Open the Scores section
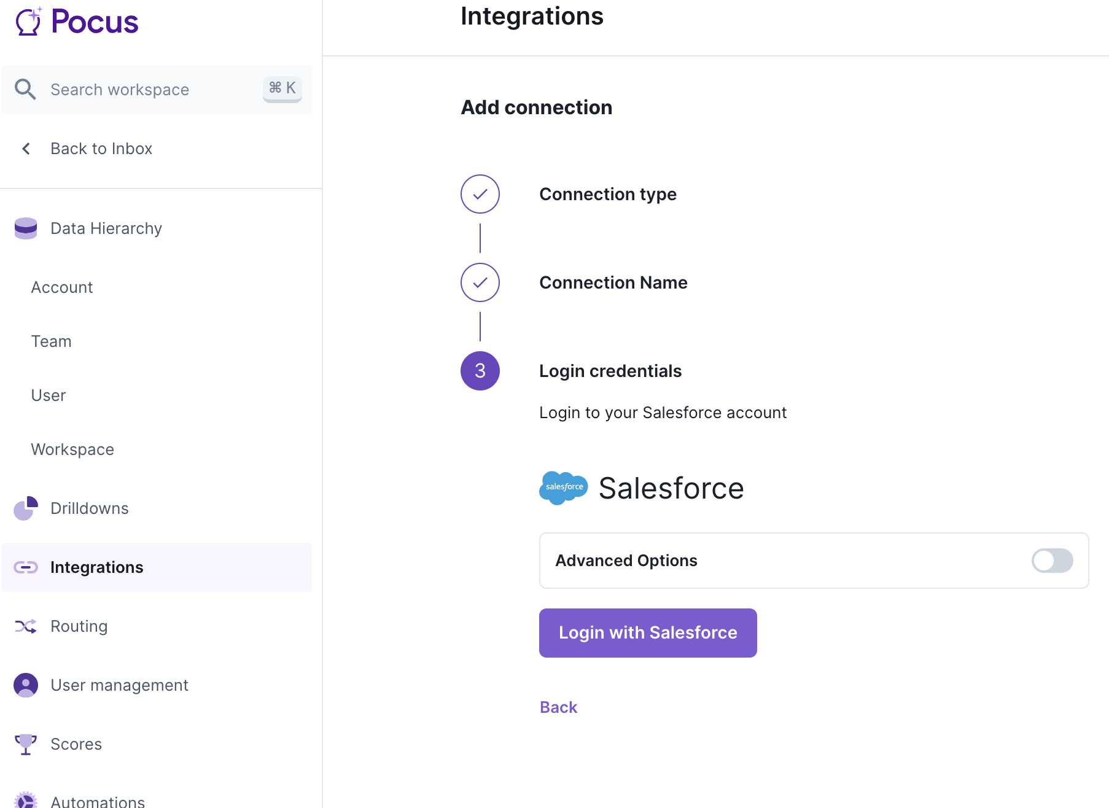This screenshot has height=808, width=1109. [76, 744]
